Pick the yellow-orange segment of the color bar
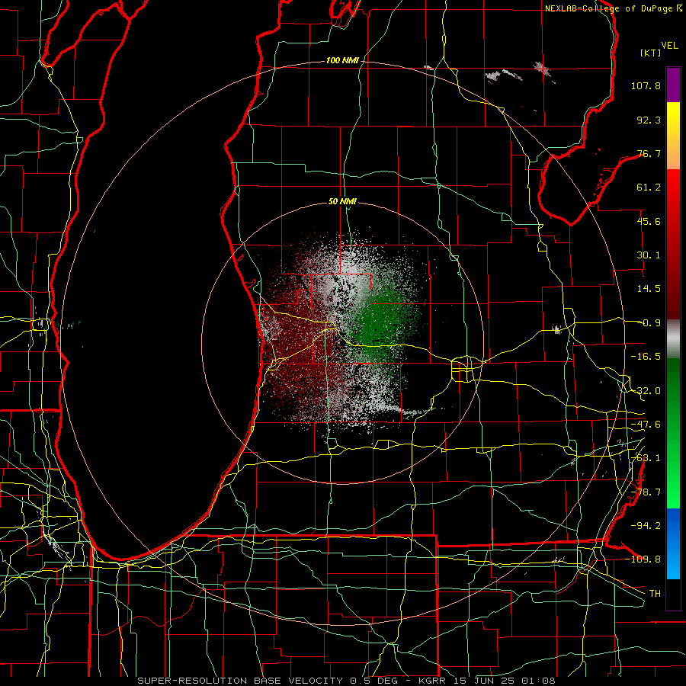Viewport: 686px width, 686px height. click(x=673, y=136)
